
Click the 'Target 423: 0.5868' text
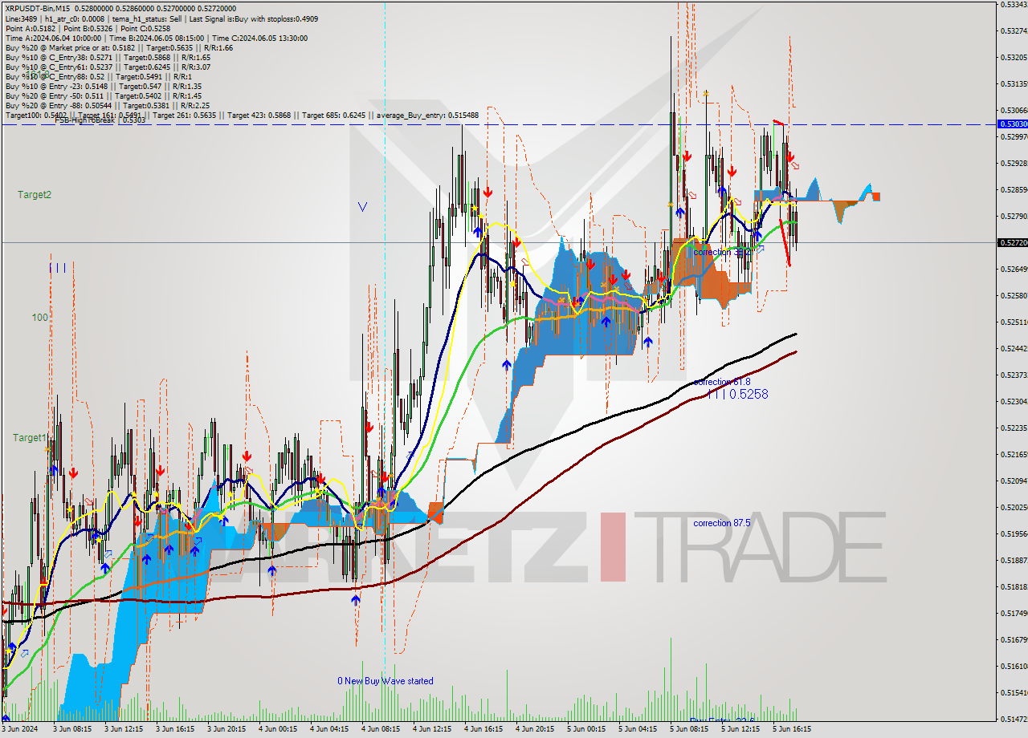[260, 116]
